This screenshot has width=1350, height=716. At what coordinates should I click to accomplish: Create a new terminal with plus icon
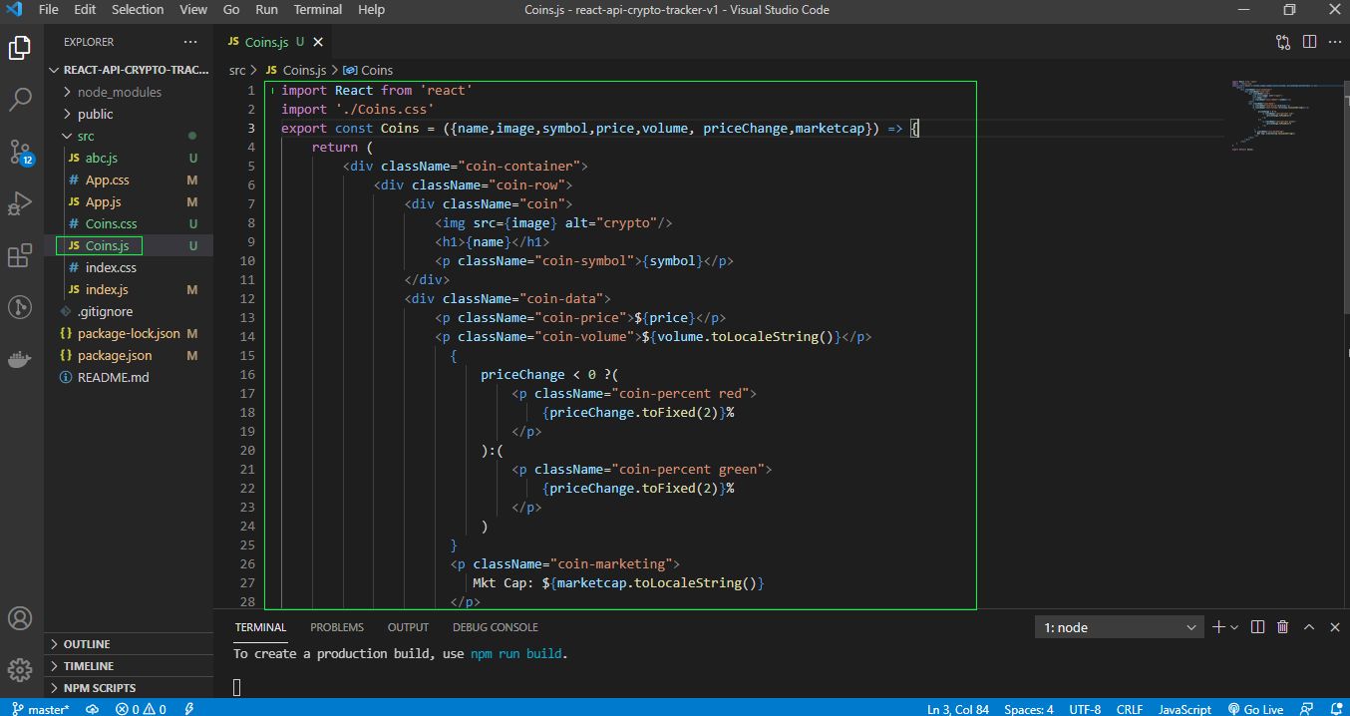(x=1217, y=627)
